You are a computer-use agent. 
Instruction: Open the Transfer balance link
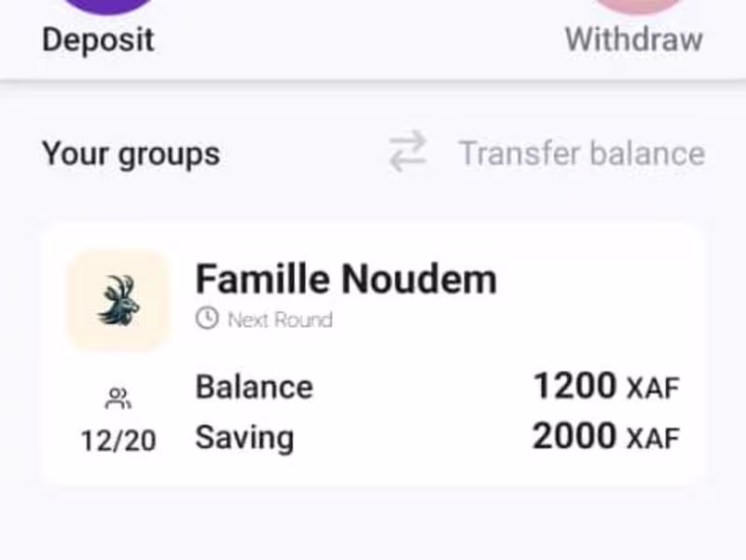tap(581, 153)
